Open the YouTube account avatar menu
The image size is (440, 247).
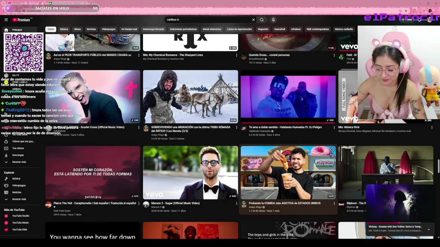pyautogui.click(x=430, y=20)
